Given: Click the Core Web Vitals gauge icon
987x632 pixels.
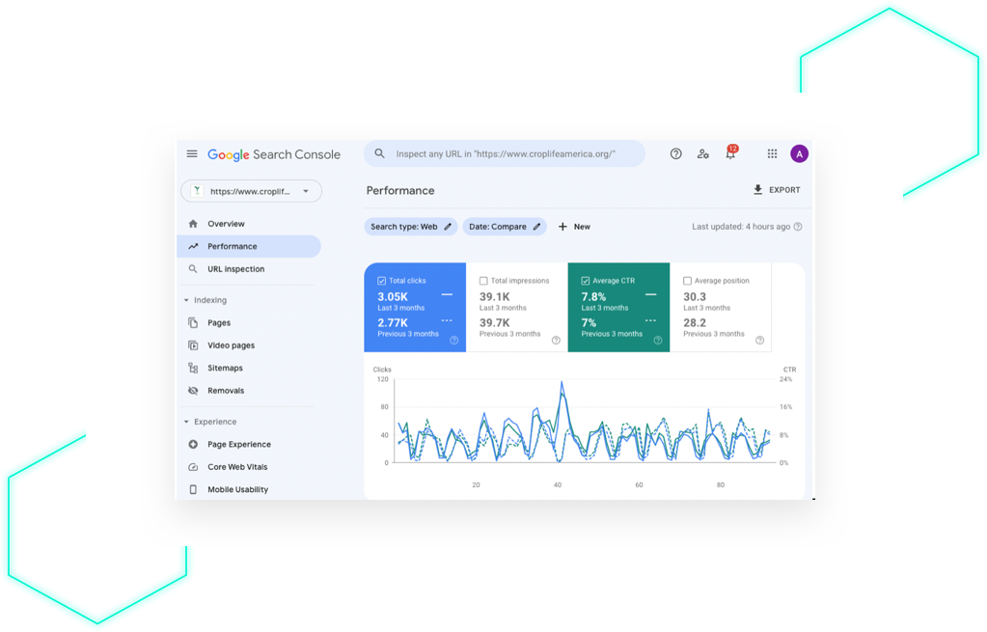Looking at the screenshot, I should pos(193,467).
